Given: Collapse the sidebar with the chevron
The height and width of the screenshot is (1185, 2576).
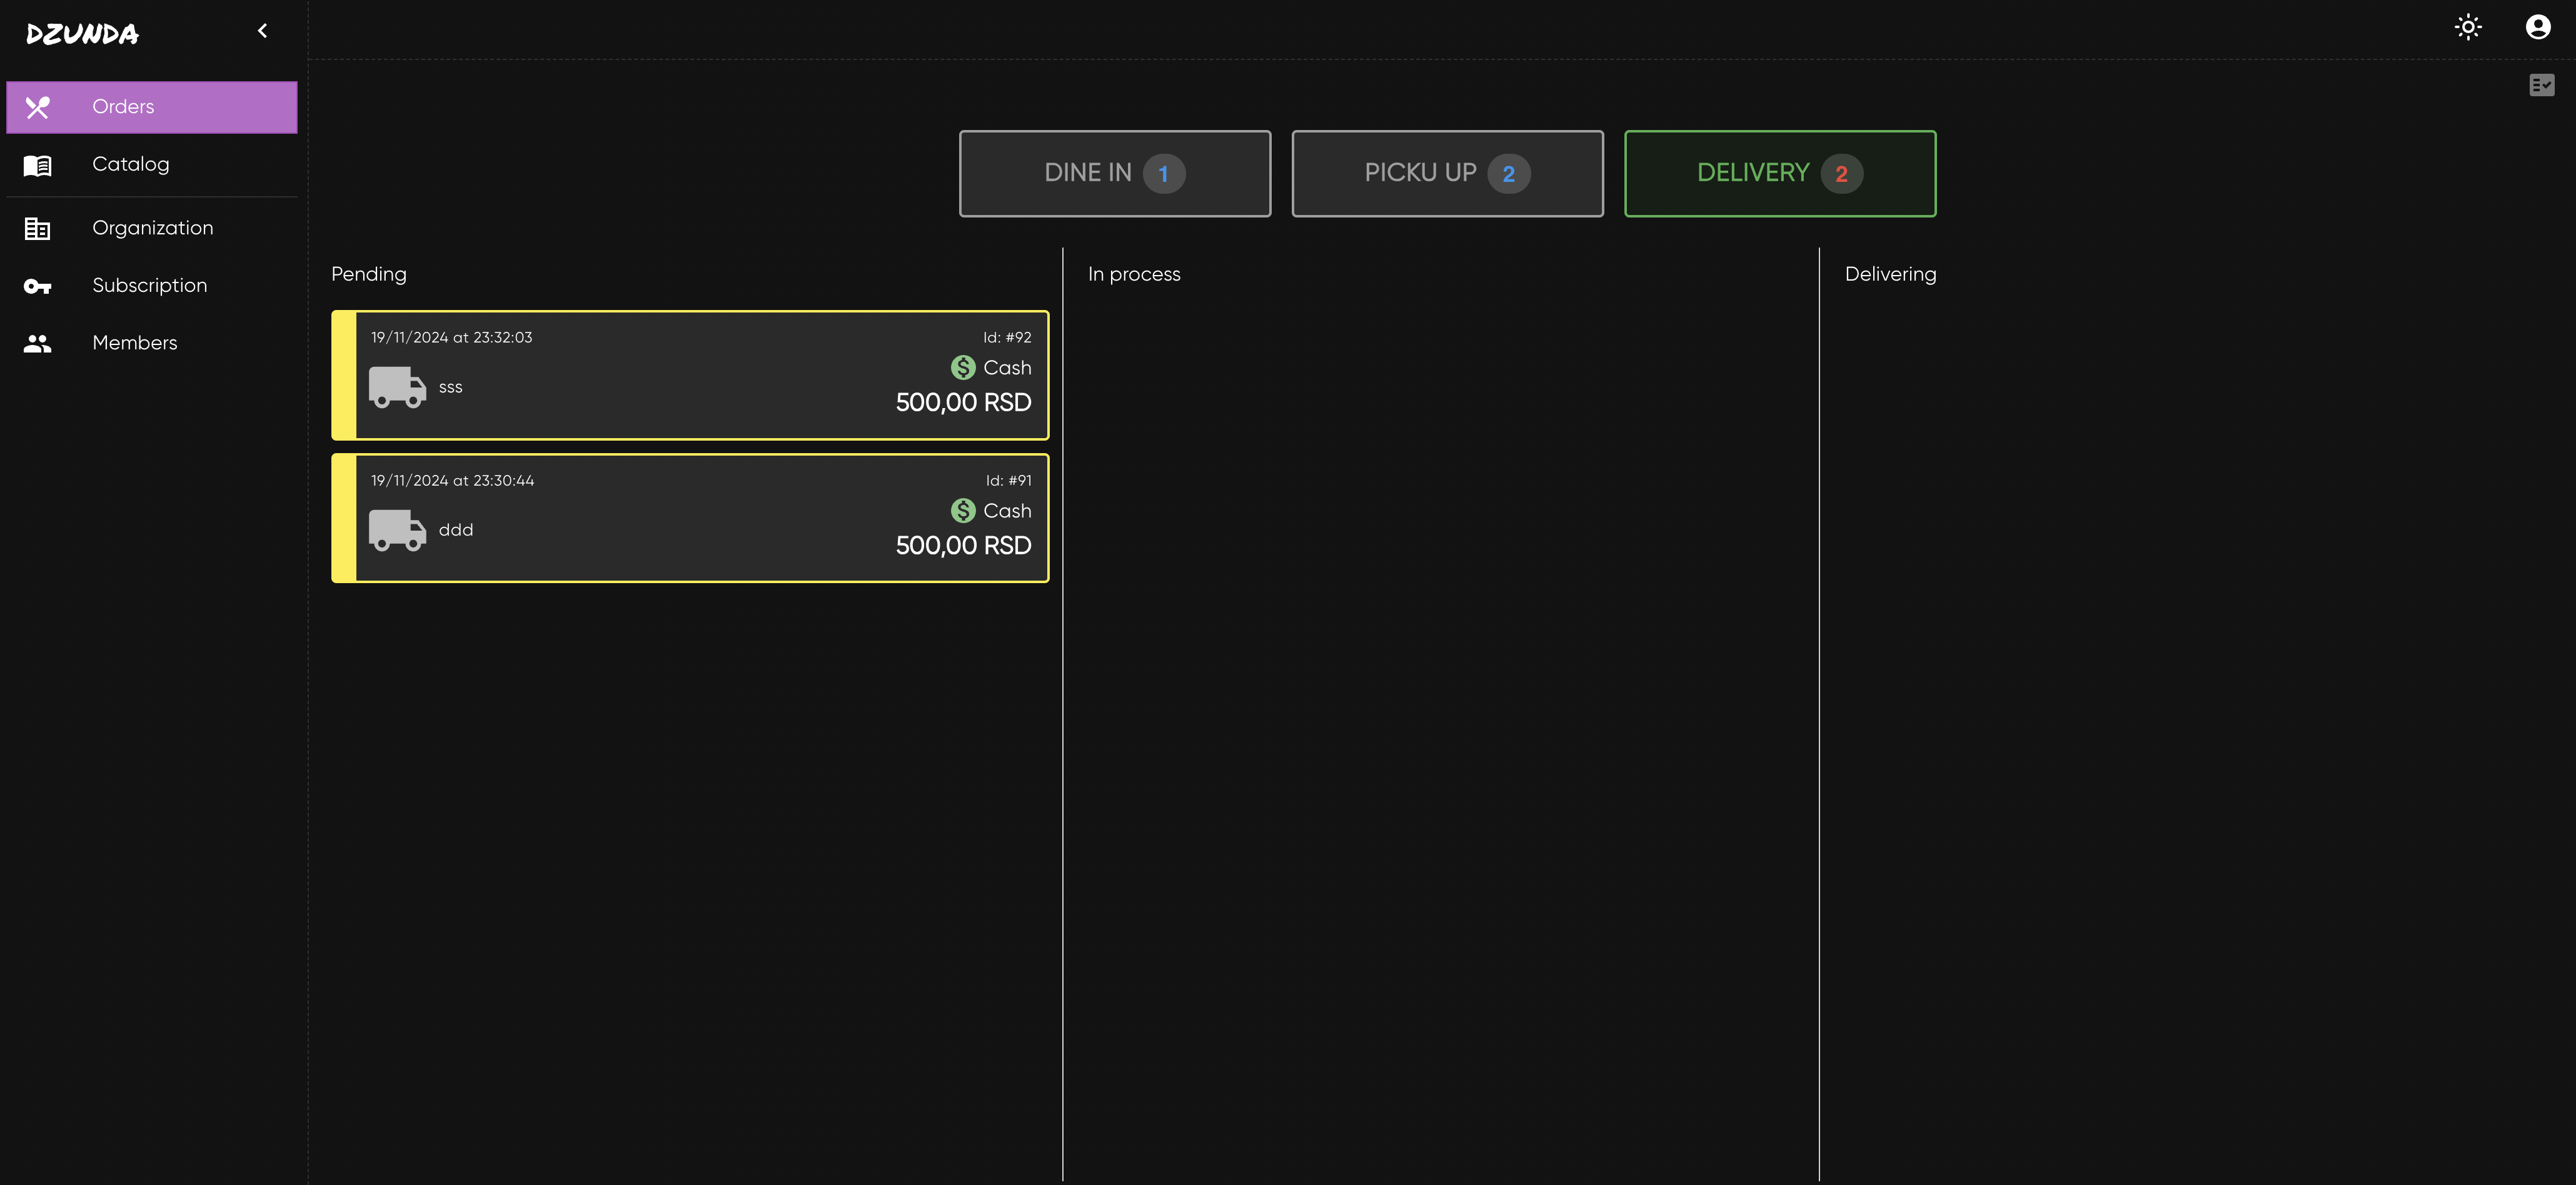Looking at the screenshot, I should click(263, 31).
